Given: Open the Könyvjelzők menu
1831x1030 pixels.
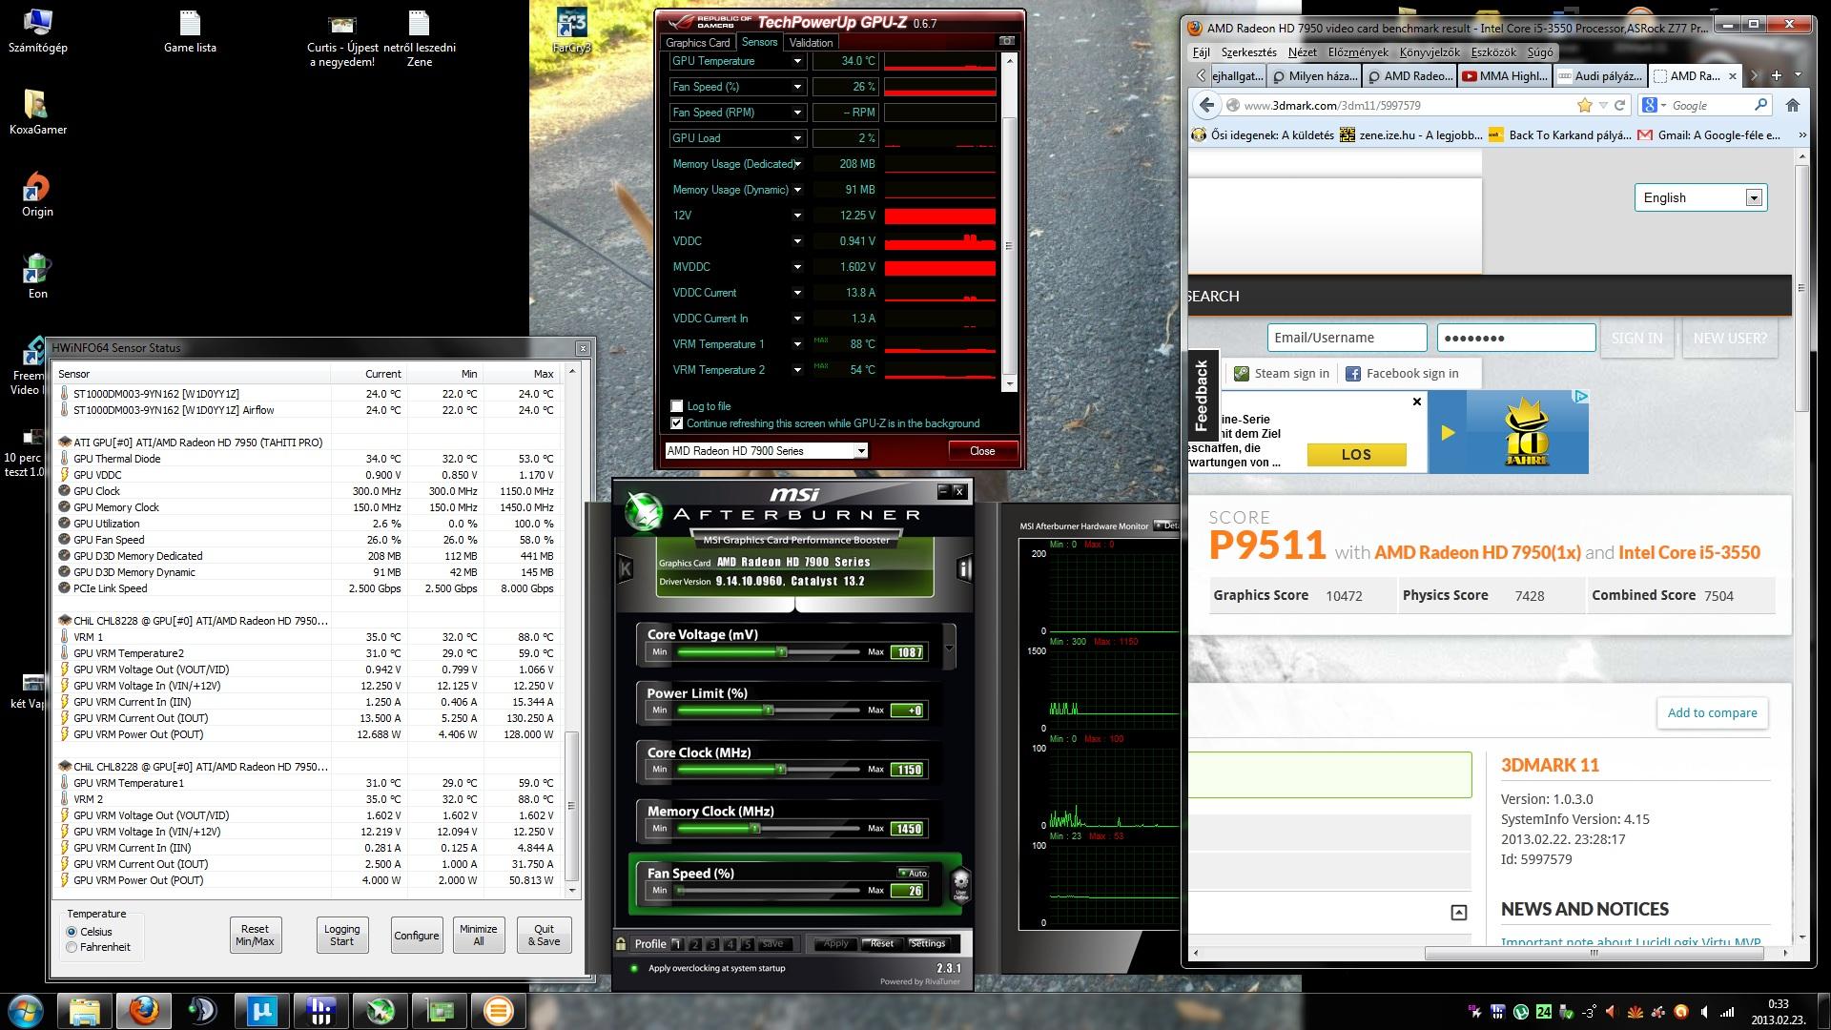Looking at the screenshot, I should tap(1429, 52).
